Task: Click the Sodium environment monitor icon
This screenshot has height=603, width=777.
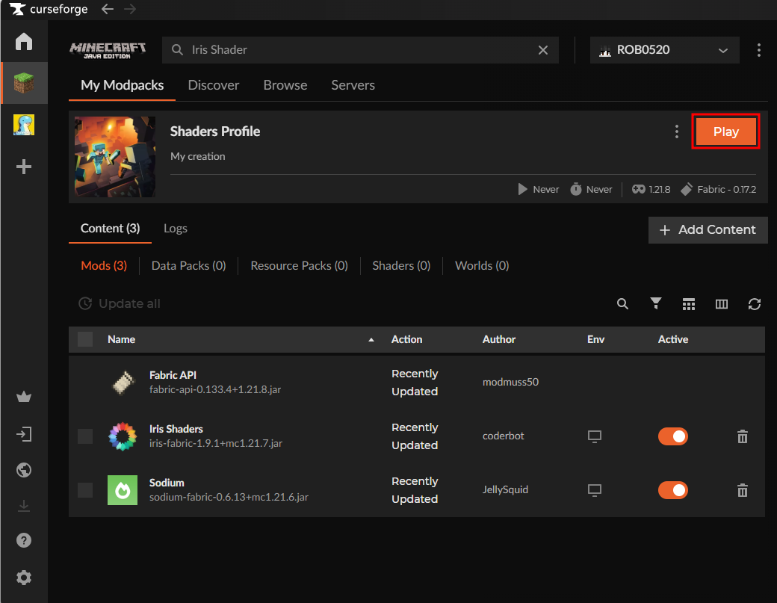Action: [x=595, y=490]
